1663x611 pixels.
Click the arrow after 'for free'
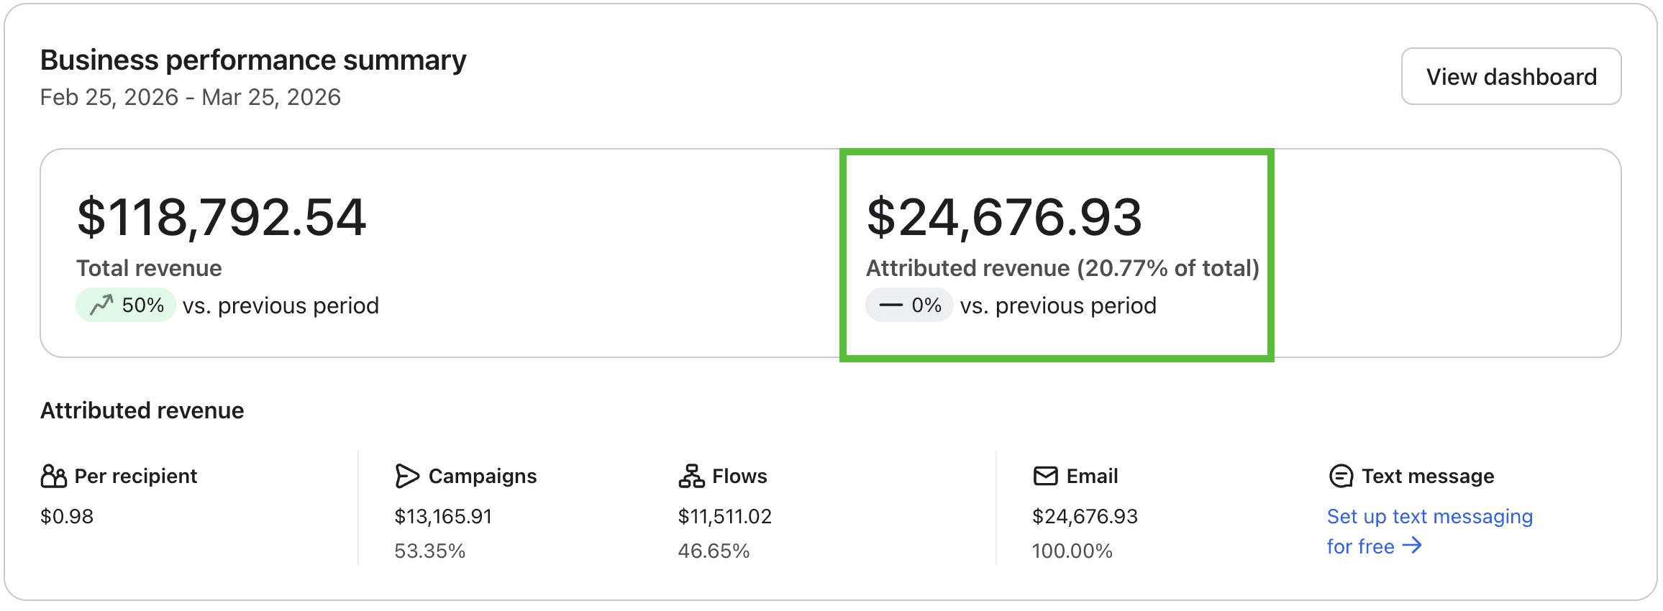click(1412, 546)
